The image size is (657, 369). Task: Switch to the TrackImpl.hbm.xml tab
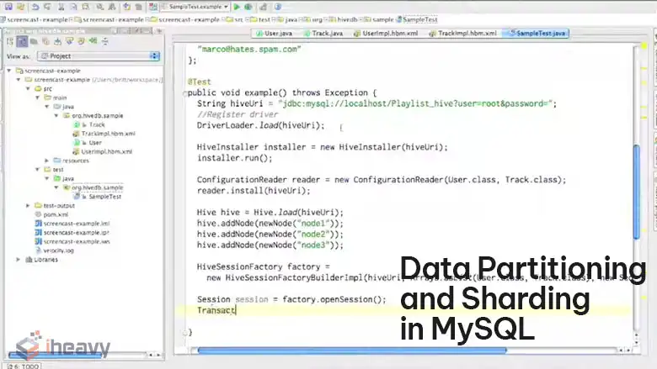pos(462,33)
